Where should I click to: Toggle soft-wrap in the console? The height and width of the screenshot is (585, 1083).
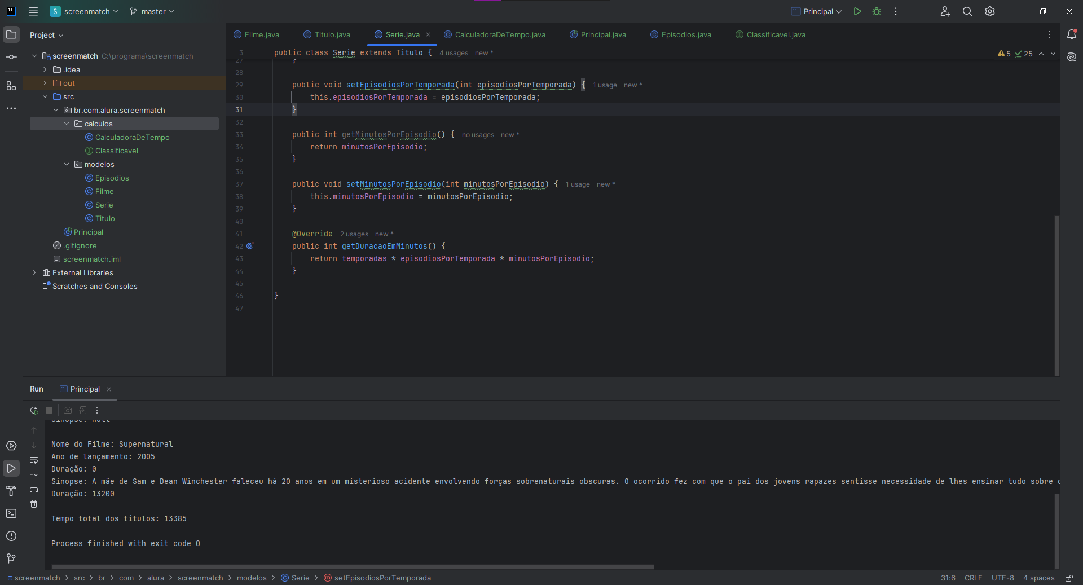(34, 460)
